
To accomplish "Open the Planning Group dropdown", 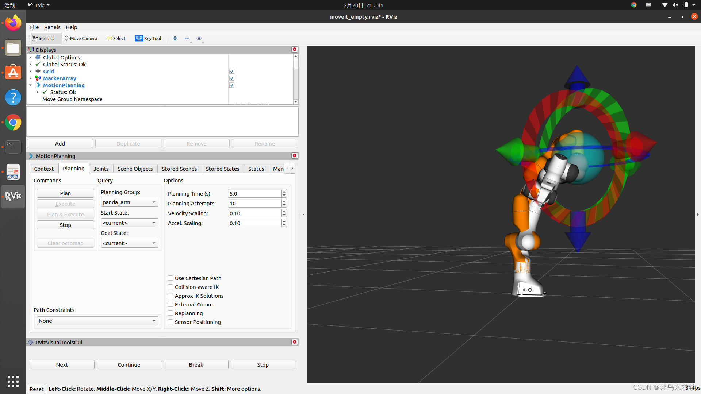I will click(129, 202).
